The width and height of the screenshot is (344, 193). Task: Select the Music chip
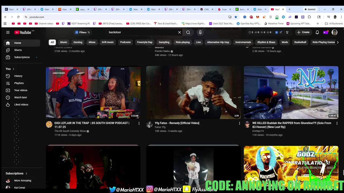tap(64, 42)
